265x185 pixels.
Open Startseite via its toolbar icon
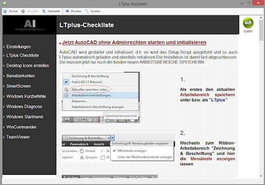tap(44, 11)
